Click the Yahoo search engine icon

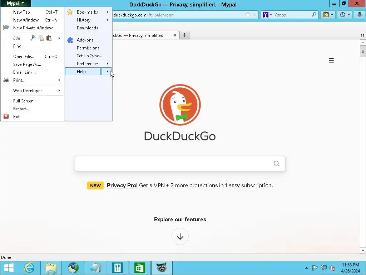(266, 15)
